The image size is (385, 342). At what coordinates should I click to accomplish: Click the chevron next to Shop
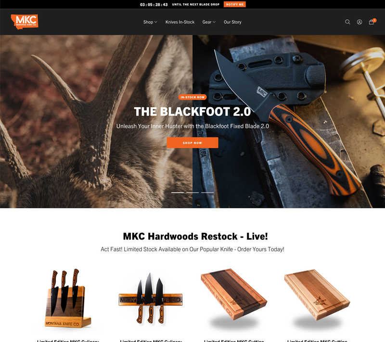155,22
